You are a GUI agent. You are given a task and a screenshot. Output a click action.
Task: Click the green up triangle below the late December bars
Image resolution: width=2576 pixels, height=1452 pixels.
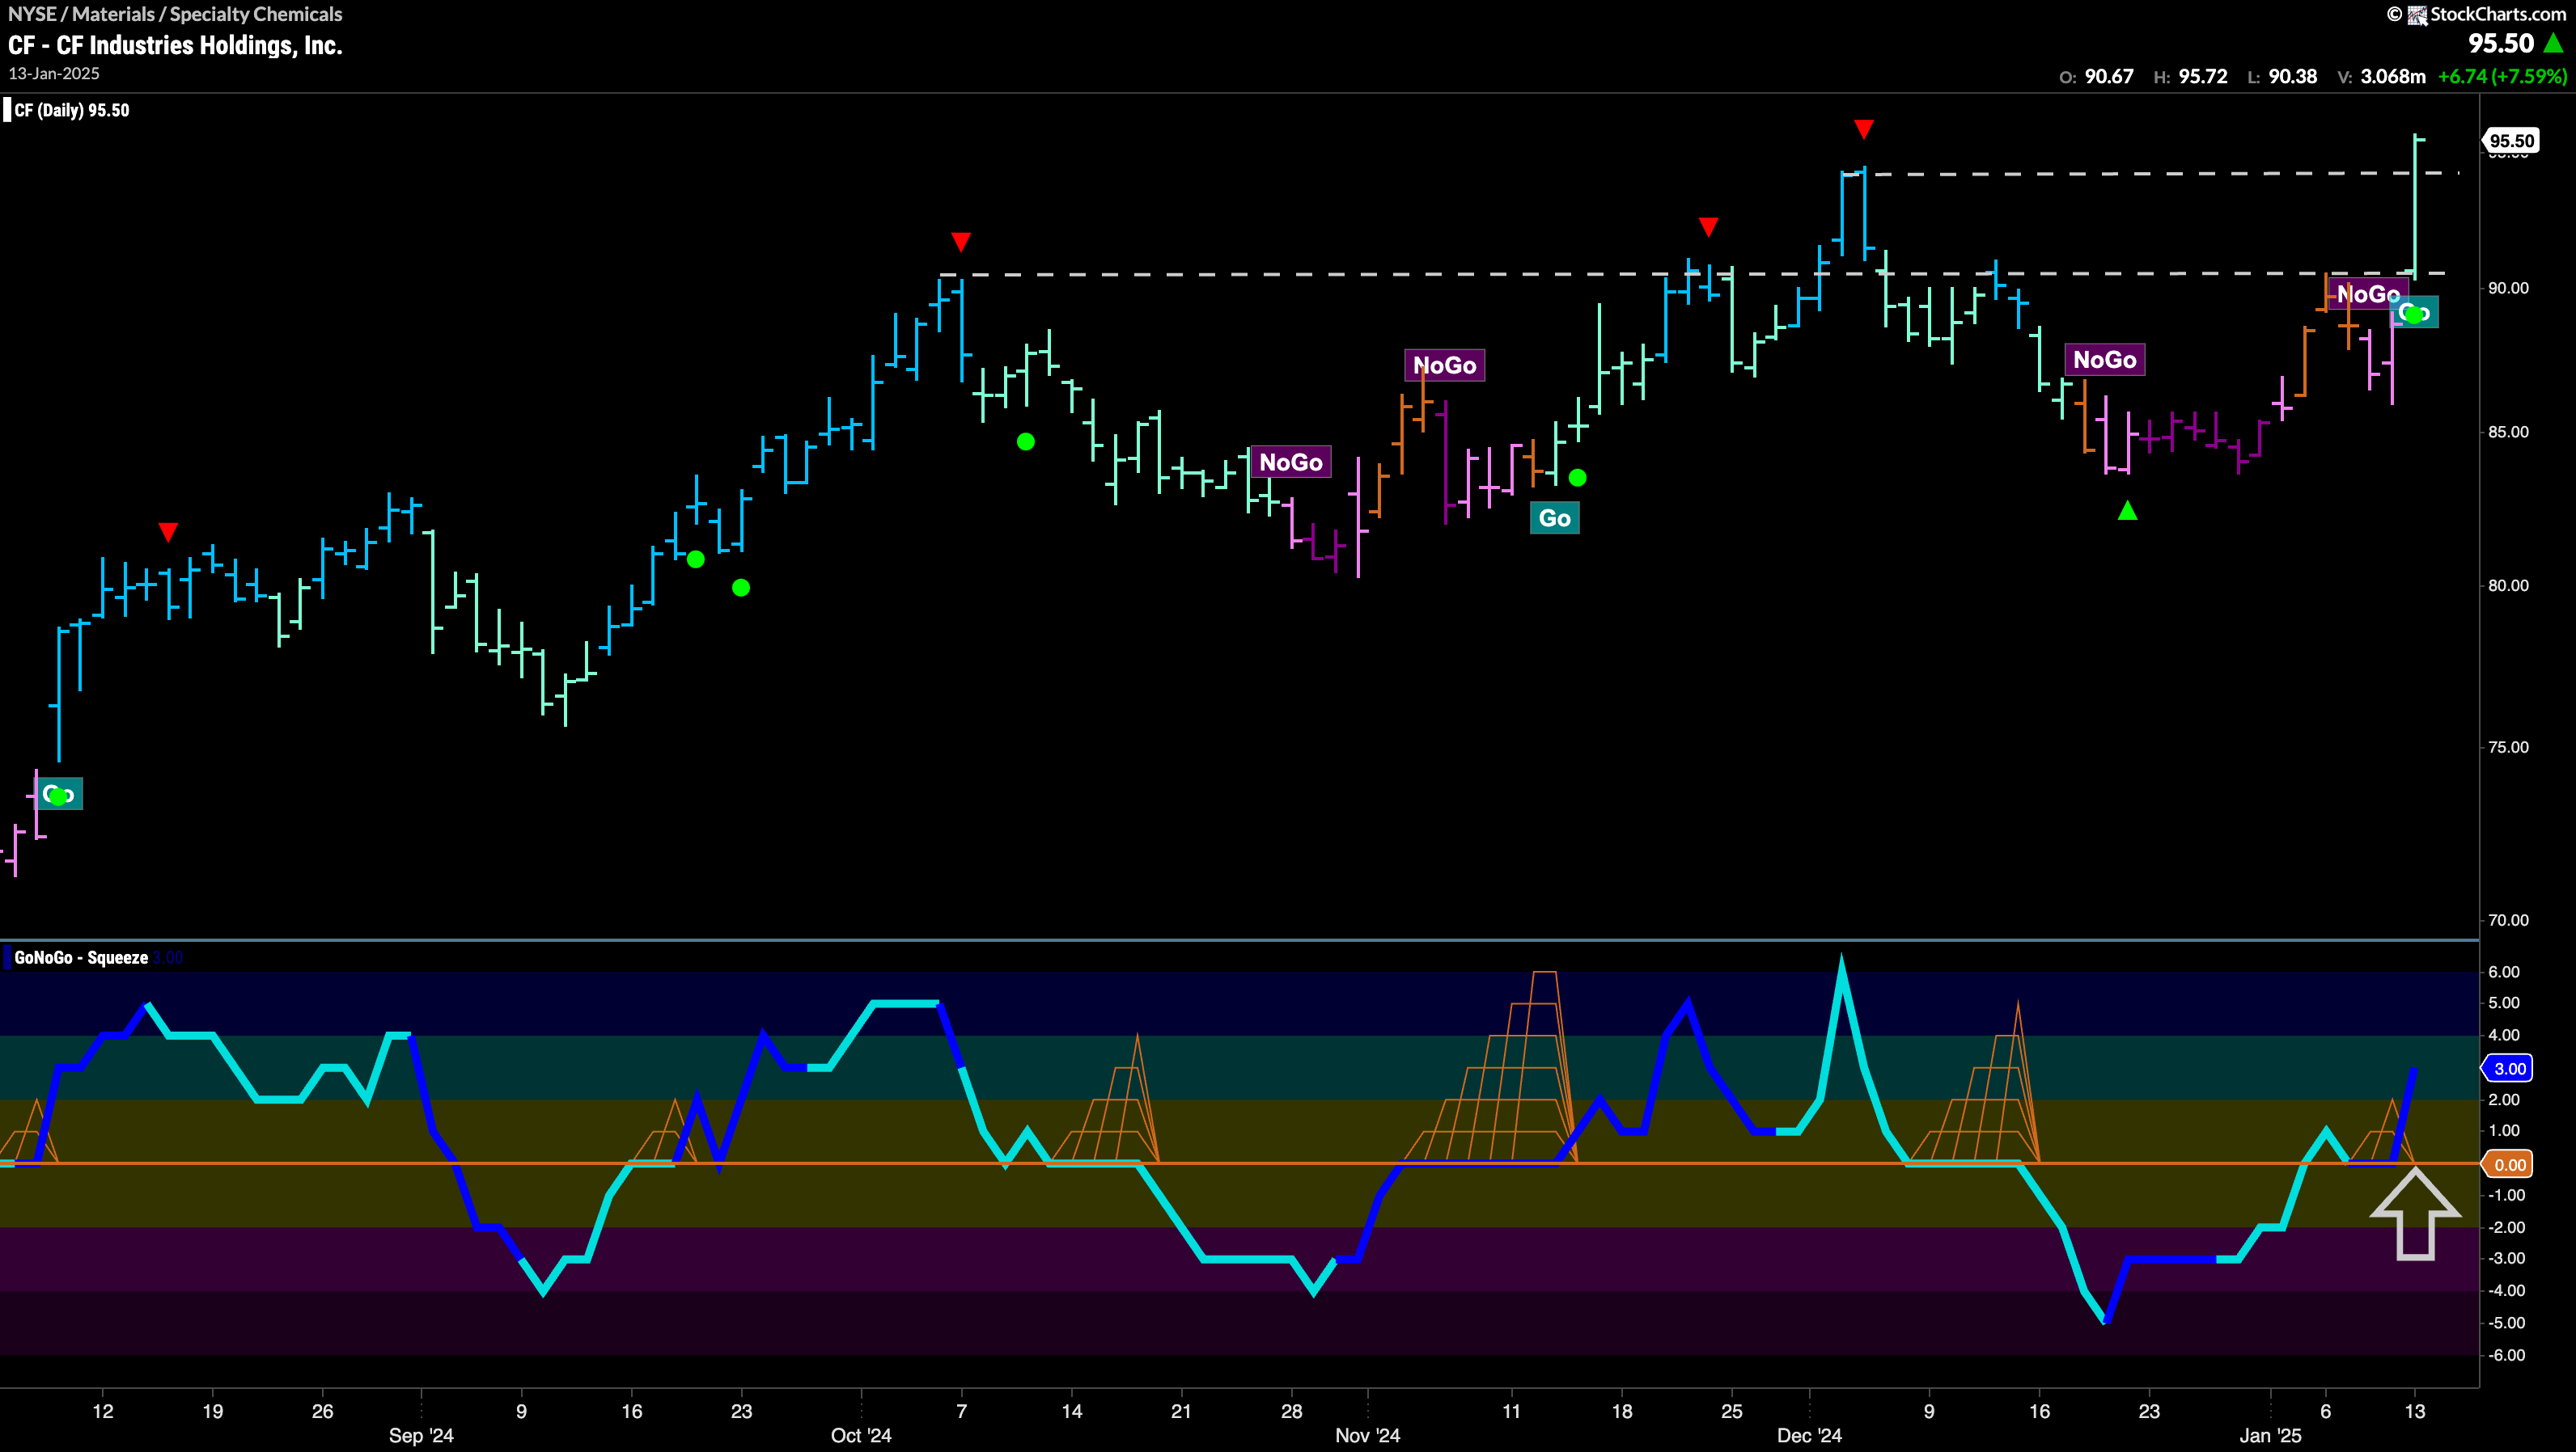(2128, 511)
